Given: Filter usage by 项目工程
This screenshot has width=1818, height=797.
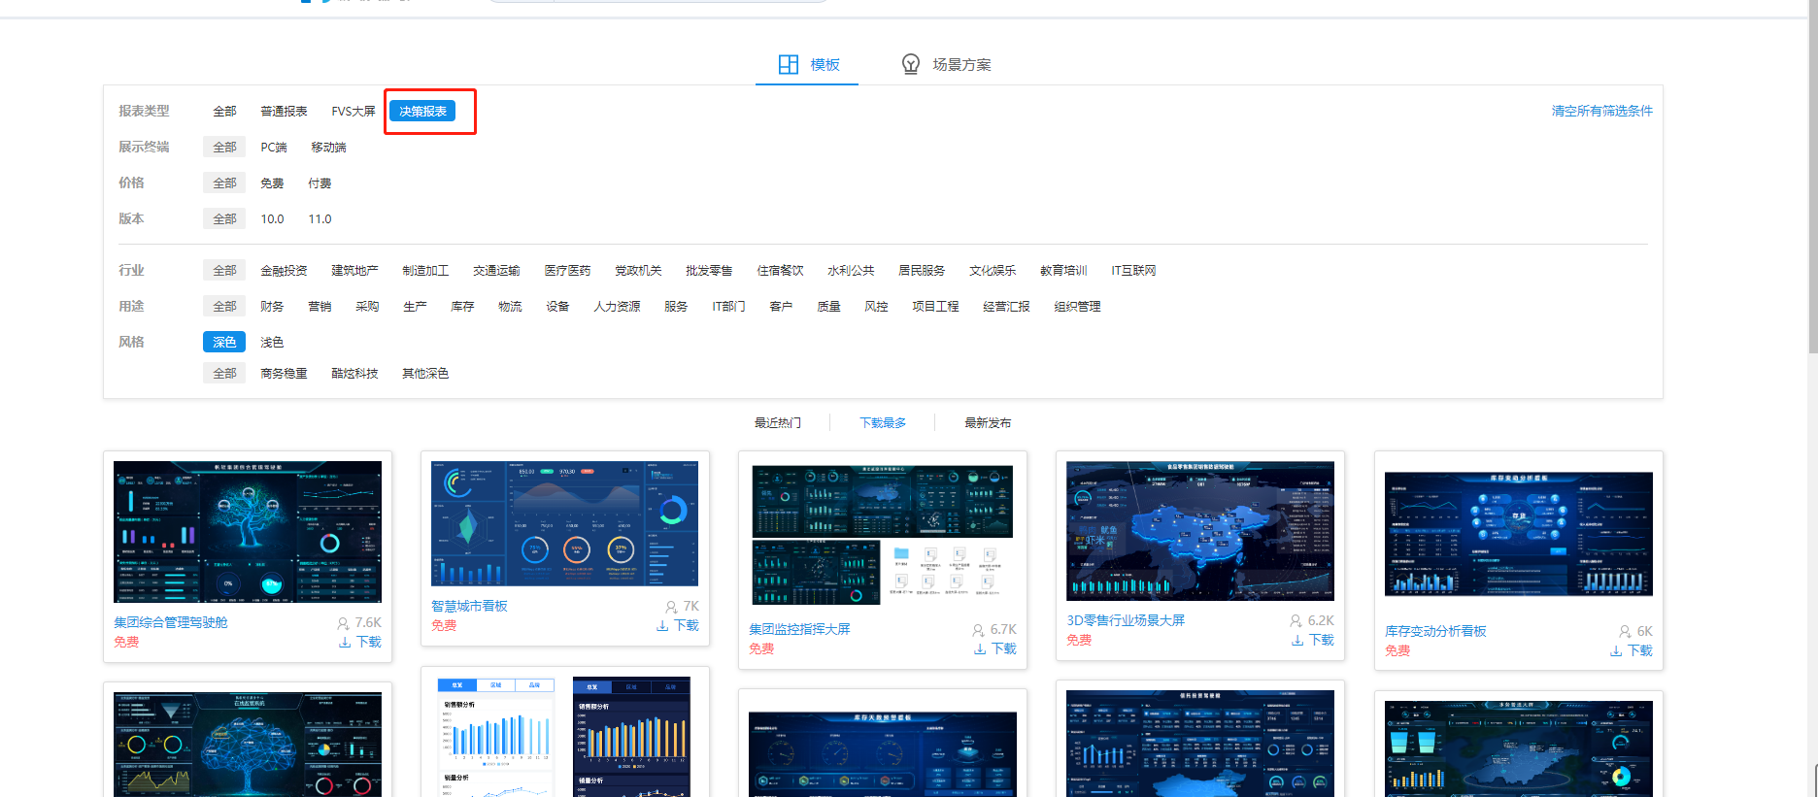Looking at the screenshot, I should click(935, 306).
